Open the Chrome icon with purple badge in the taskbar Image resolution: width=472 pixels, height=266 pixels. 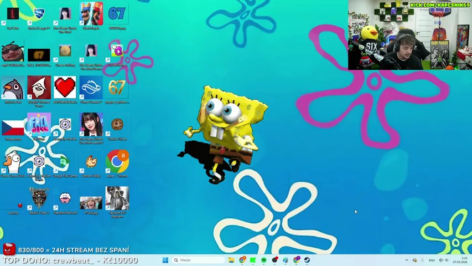tap(297, 260)
